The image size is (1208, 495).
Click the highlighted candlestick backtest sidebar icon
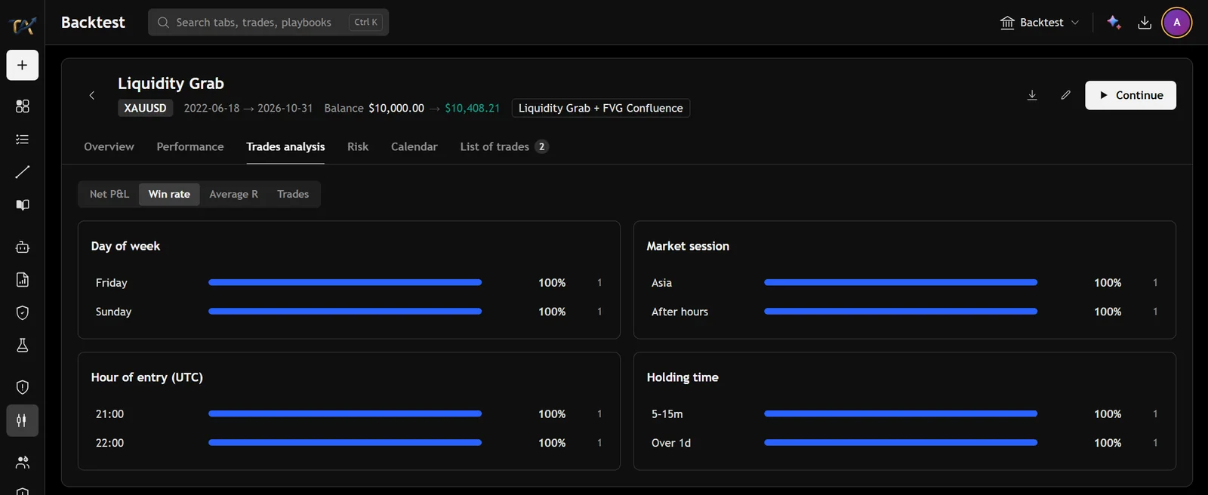[x=23, y=420]
